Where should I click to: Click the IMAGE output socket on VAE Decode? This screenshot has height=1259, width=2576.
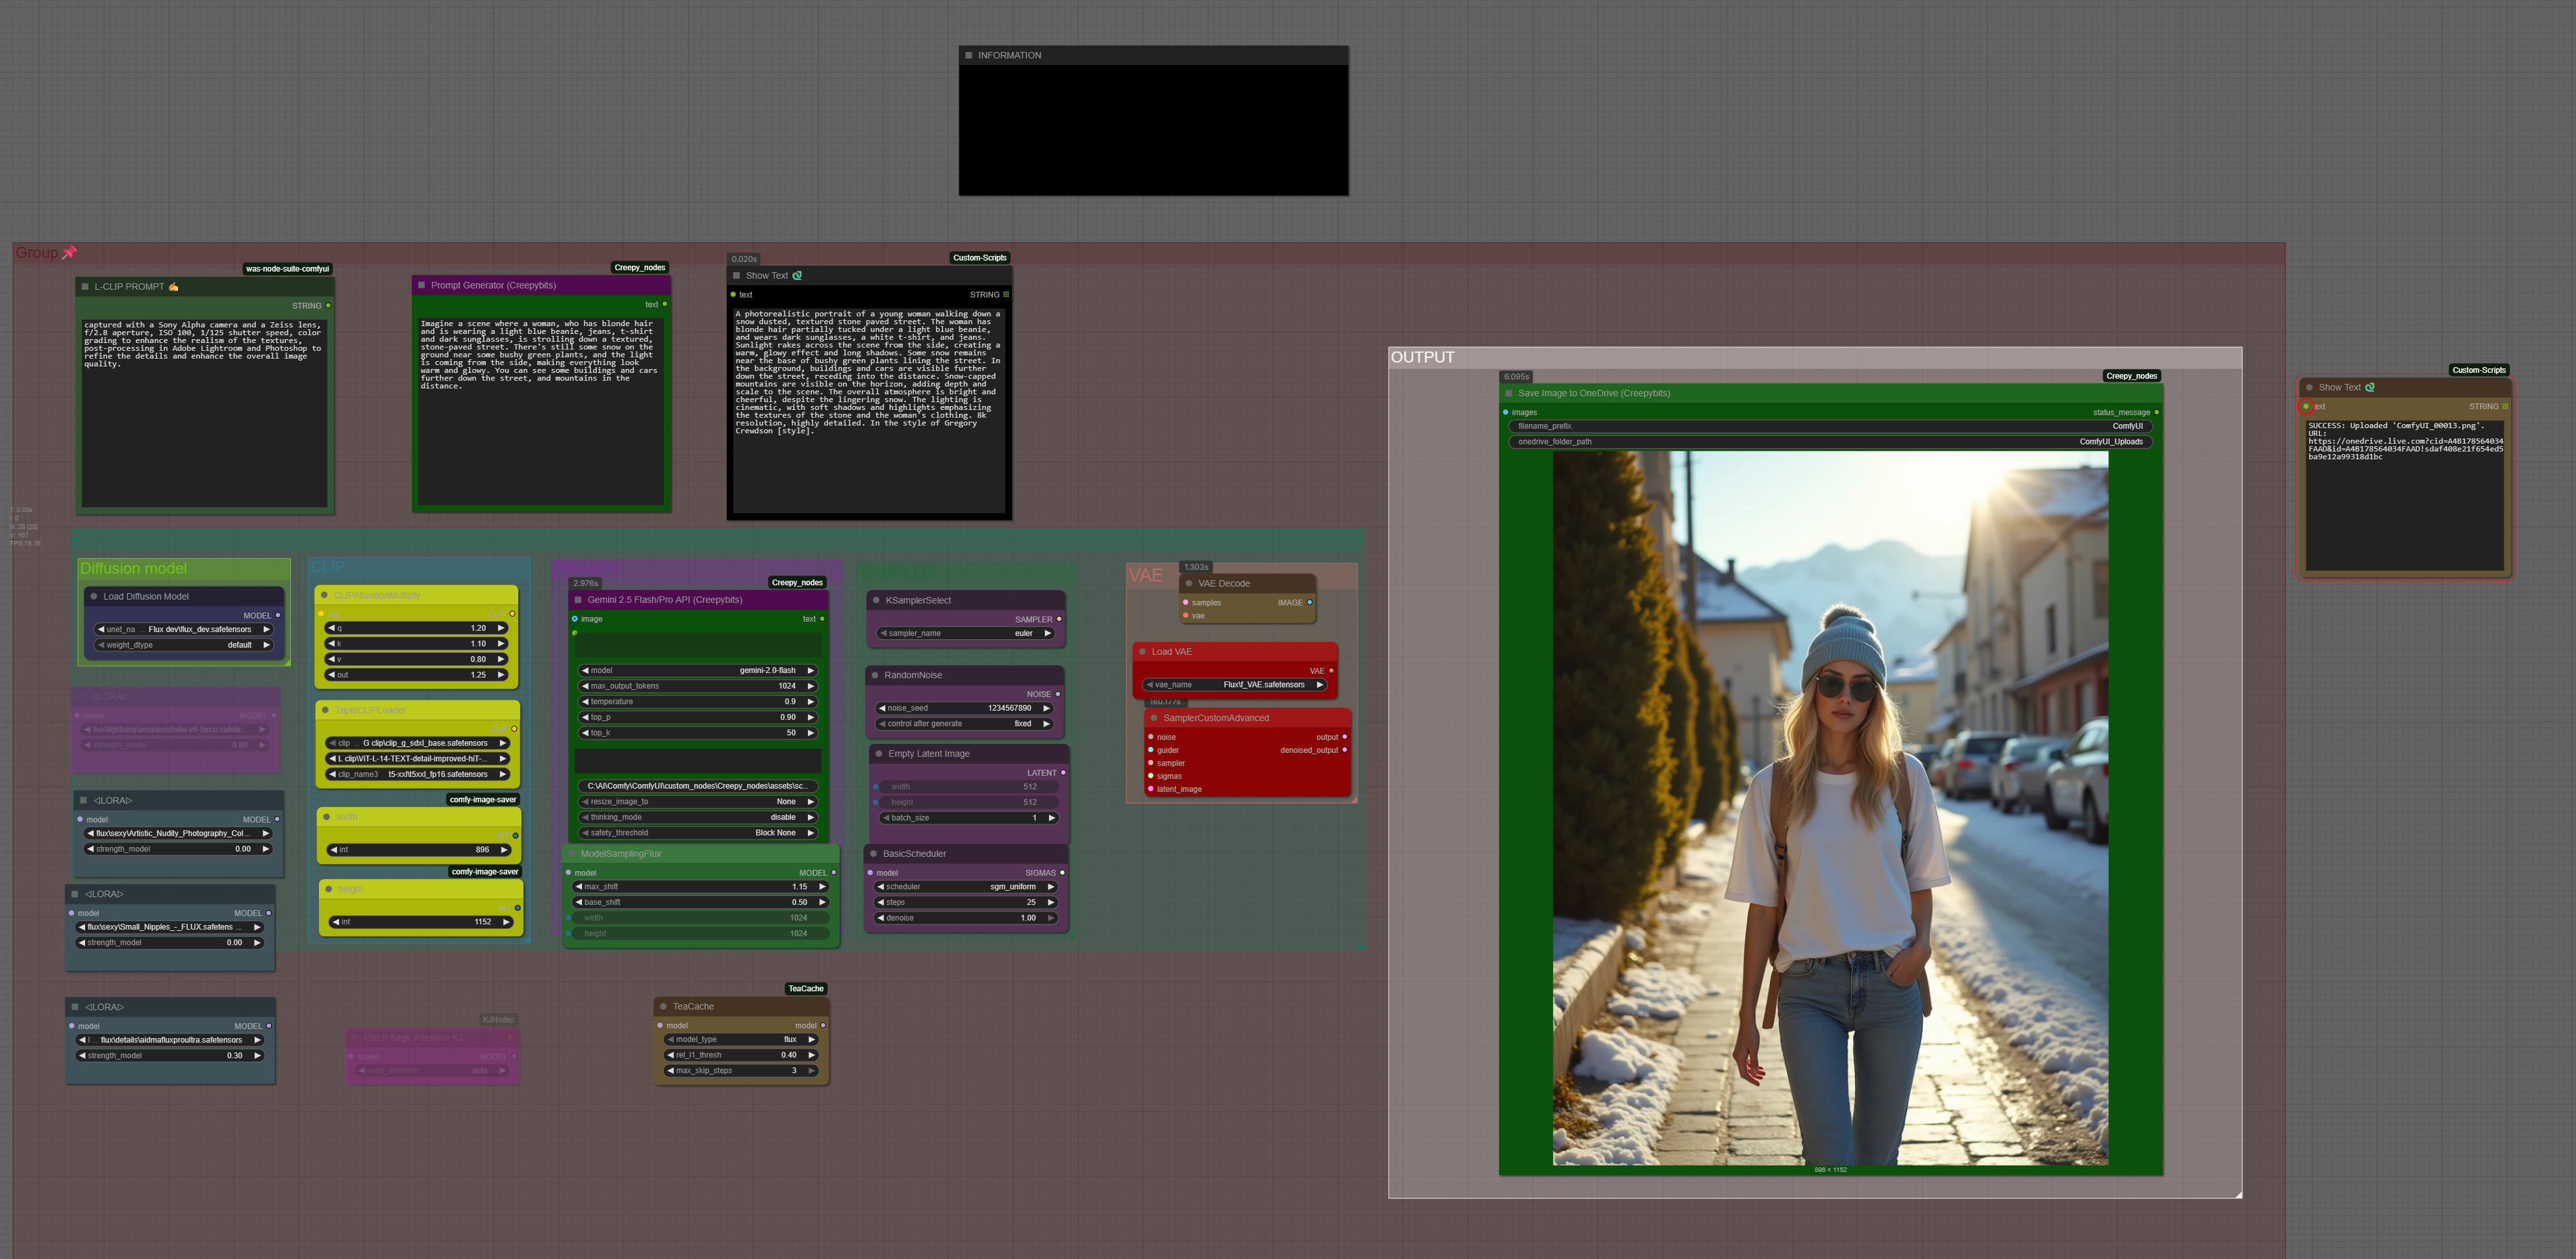click(x=1309, y=602)
